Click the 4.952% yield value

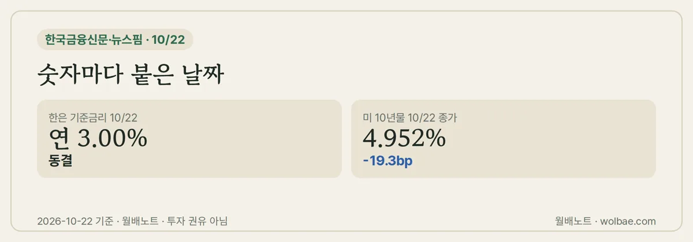click(404, 138)
